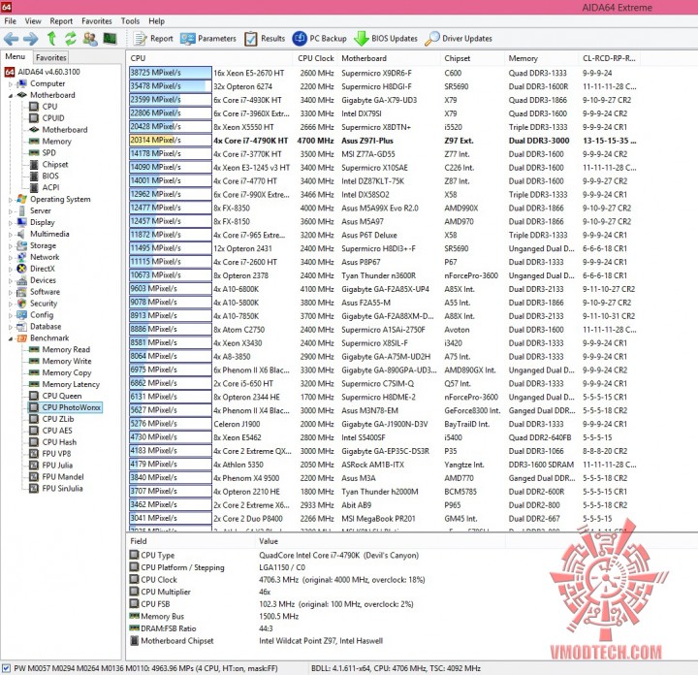Select FPU SinJulia benchmark

pyautogui.click(x=56, y=489)
